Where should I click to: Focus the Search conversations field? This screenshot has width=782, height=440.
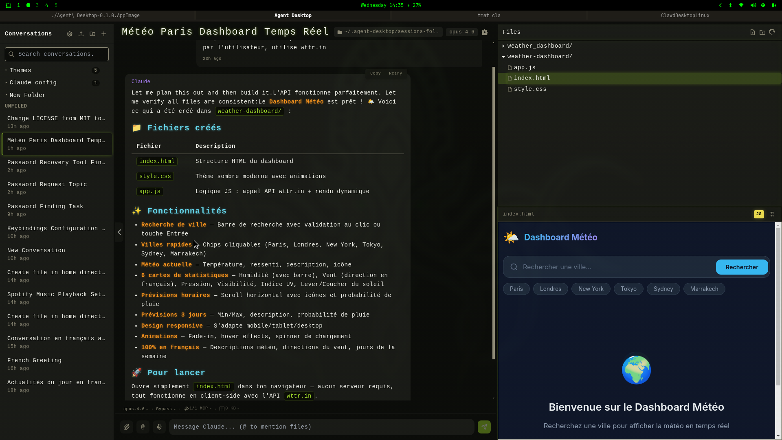tap(57, 54)
